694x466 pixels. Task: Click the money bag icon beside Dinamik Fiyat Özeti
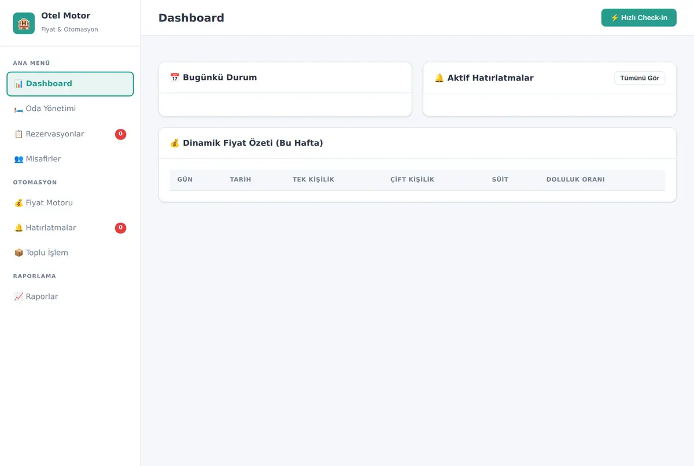click(175, 143)
